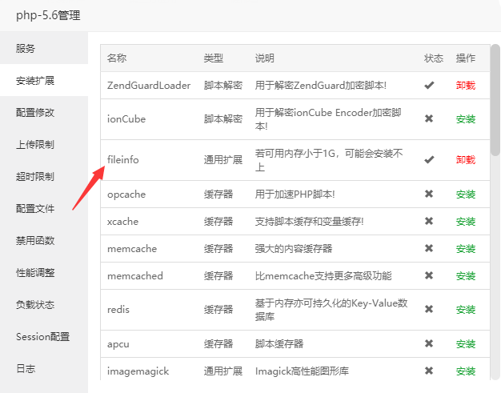Install imagemagick via 安装 link
This screenshot has width=501, height=393.
click(x=466, y=371)
